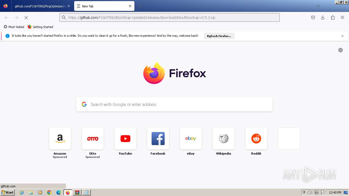This screenshot has height=196, width=349.
Task: Open Firefox View pinned tab icon
Action: (5, 6)
